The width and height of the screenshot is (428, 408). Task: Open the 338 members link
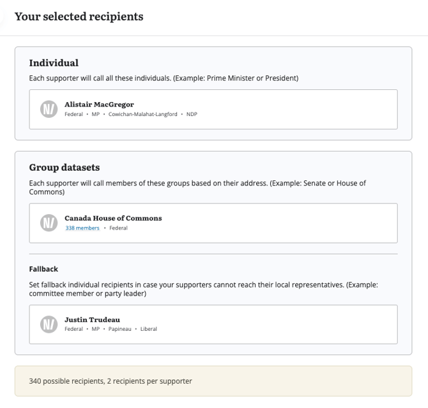coord(82,228)
